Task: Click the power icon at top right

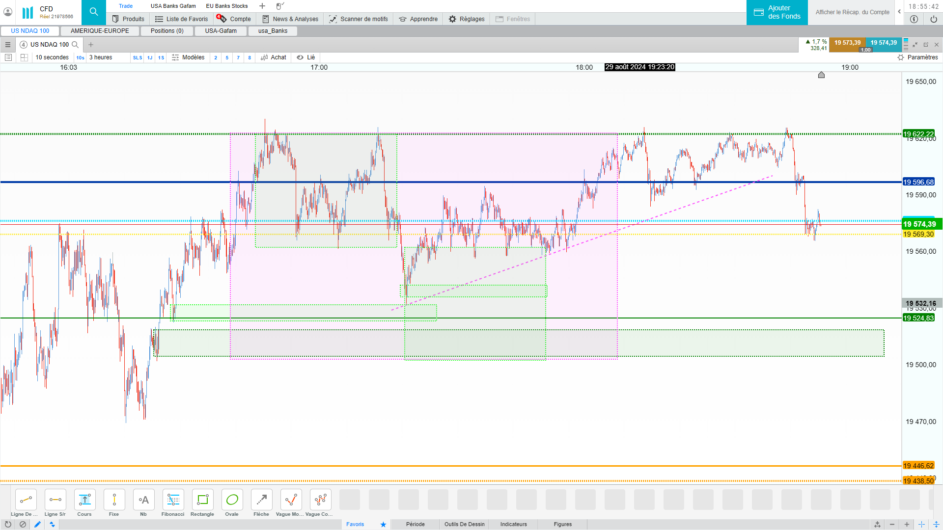Action: pos(933,19)
